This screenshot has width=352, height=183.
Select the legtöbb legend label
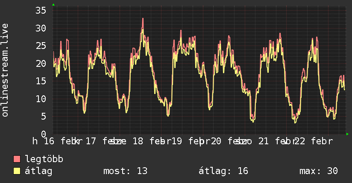[44, 159]
